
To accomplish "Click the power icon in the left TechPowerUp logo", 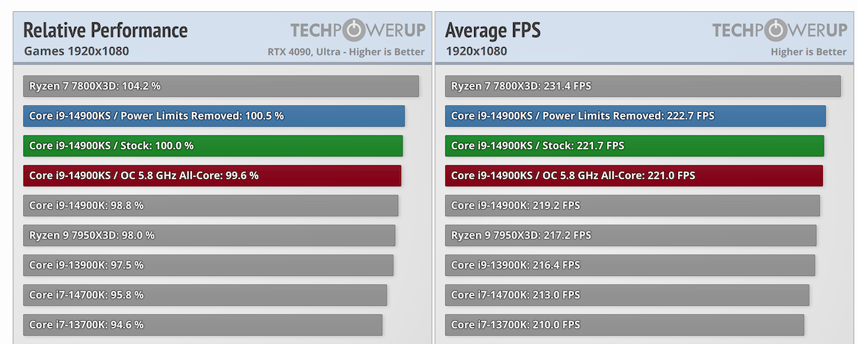I will click(354, 30).
